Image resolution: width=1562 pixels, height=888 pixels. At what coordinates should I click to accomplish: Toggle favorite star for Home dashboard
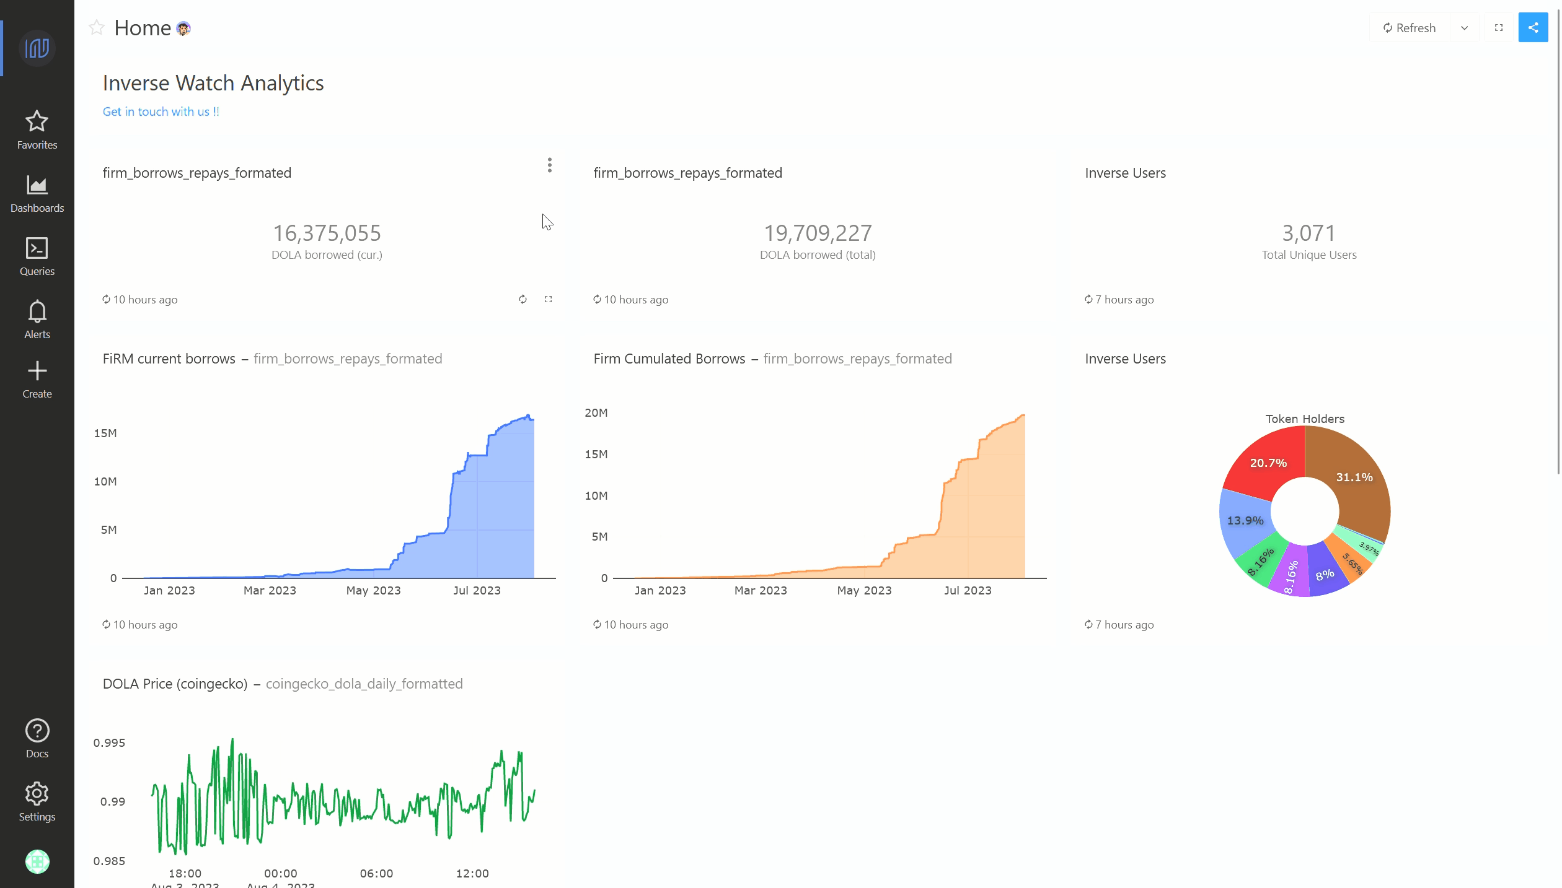97,28
